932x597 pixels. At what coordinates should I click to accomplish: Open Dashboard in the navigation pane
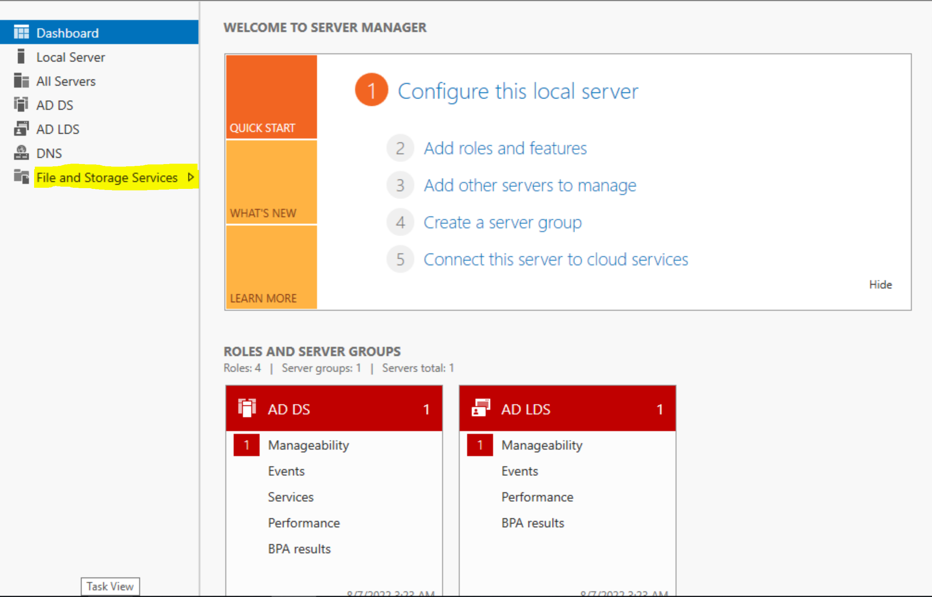coord(99,32)
